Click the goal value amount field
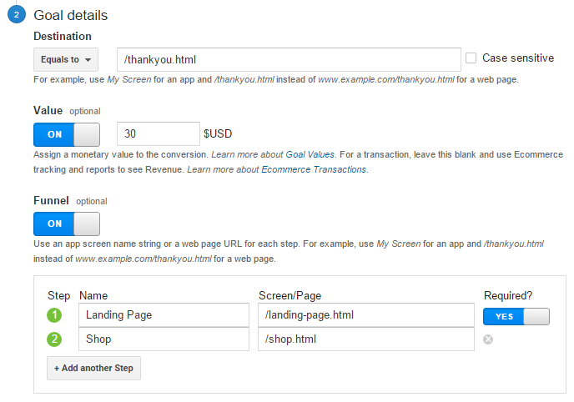574x402 pixels. 159,133
